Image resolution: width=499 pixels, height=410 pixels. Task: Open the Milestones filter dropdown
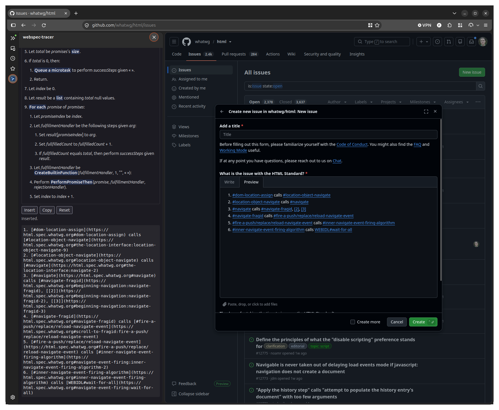point(423,102)
